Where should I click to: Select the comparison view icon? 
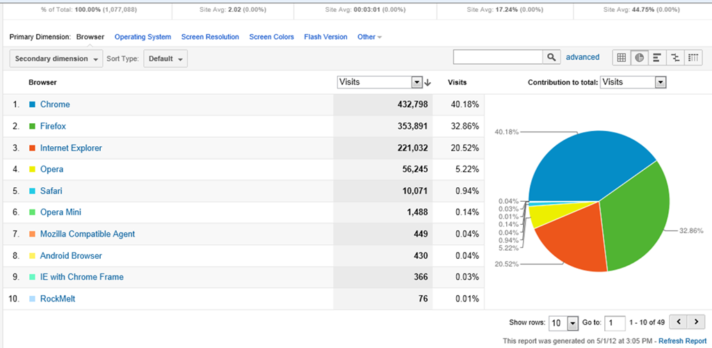pyautogui.click(x=674, y=58)
